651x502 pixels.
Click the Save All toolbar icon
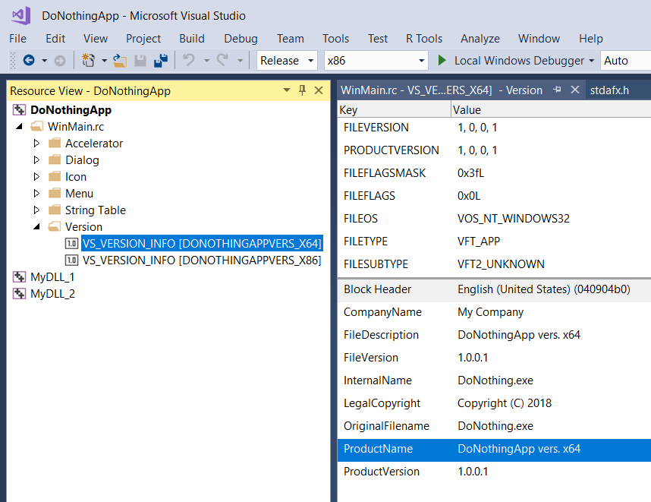click(161, 61)
